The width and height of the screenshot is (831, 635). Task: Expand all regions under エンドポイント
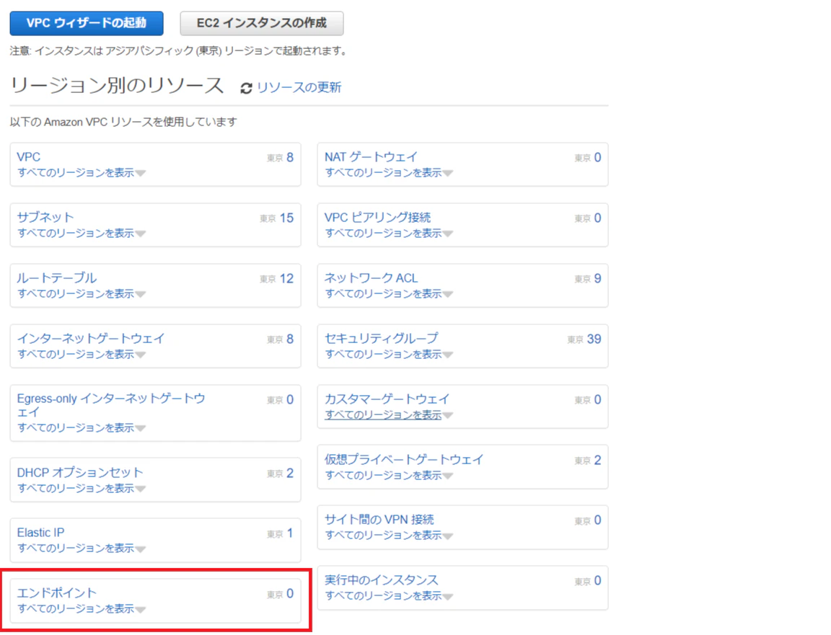(81, 608)
